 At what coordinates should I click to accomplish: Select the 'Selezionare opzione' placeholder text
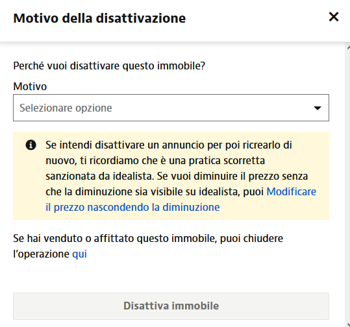(x=66, y=108)
